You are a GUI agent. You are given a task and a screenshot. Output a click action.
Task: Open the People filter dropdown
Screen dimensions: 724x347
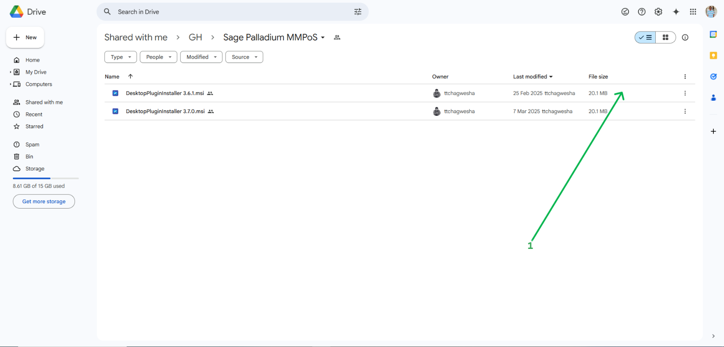pos(158,57)
